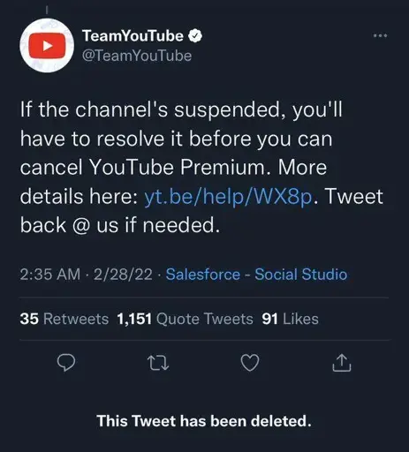
Task: View the 91 Likes list
Action: click(x=291, y=319)
